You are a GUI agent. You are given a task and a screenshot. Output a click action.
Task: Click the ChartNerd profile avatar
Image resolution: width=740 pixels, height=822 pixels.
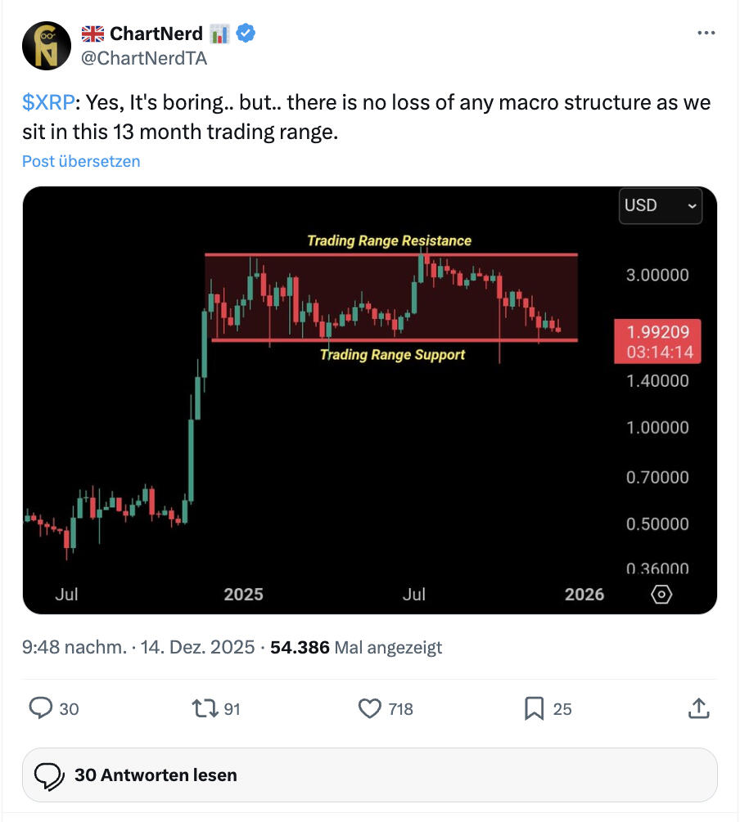coord(46,46)
